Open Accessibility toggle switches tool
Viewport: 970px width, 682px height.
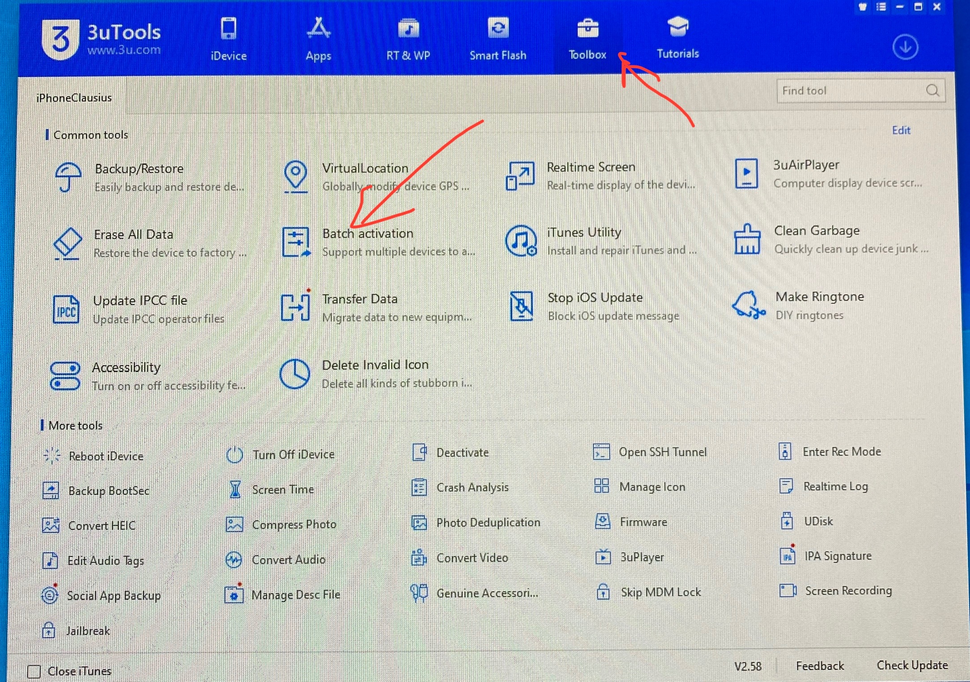[65, 376]
